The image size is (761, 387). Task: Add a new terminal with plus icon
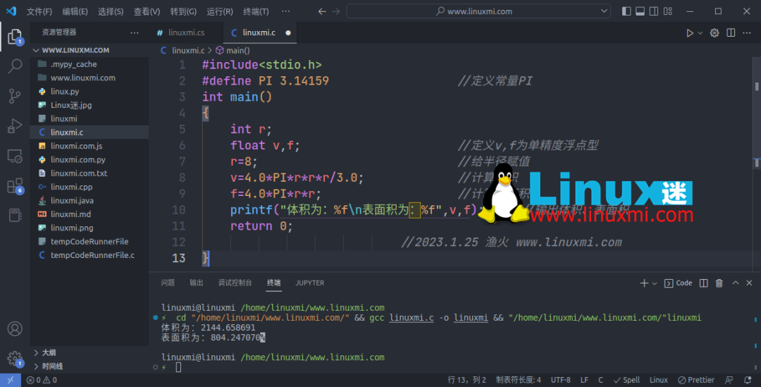pos(644,283)
